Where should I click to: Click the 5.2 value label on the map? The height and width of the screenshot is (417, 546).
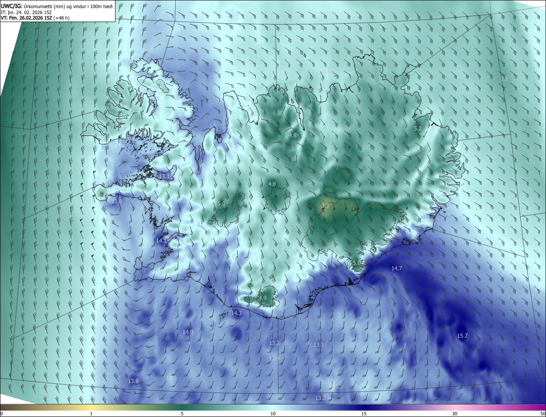point(418,128)
